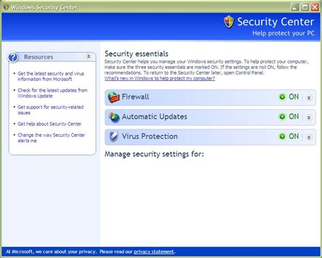Open 'Check for the latest updates' link
Viewport: 322px width, 258px height.
[x=52, y=93]
